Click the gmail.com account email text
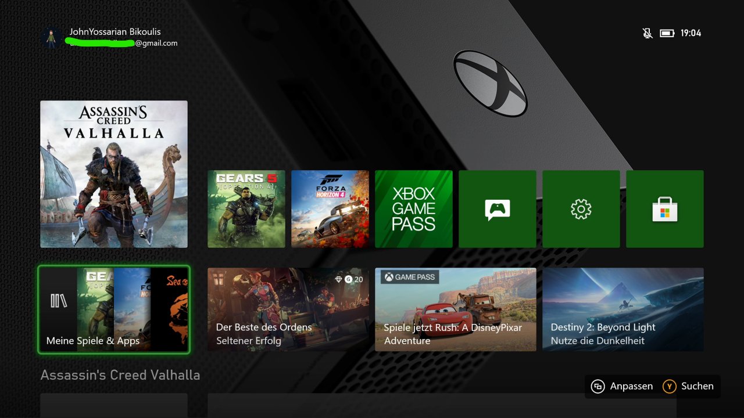 coord(156,43)
